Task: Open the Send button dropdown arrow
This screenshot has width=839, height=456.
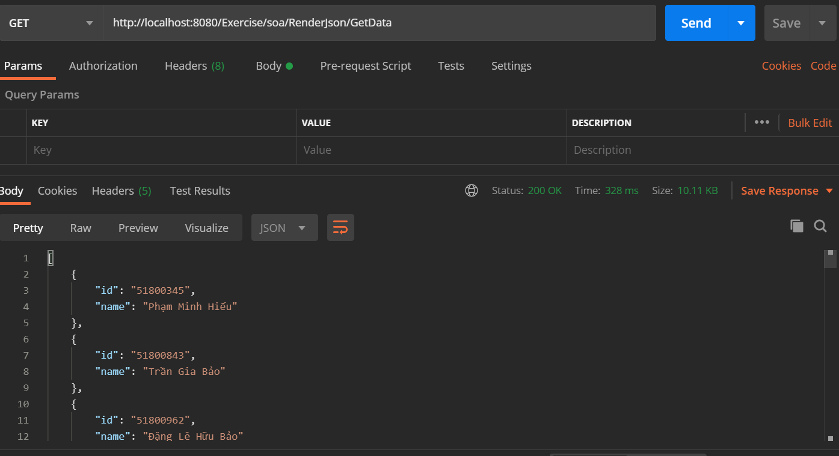Action: tap(741, 23)
